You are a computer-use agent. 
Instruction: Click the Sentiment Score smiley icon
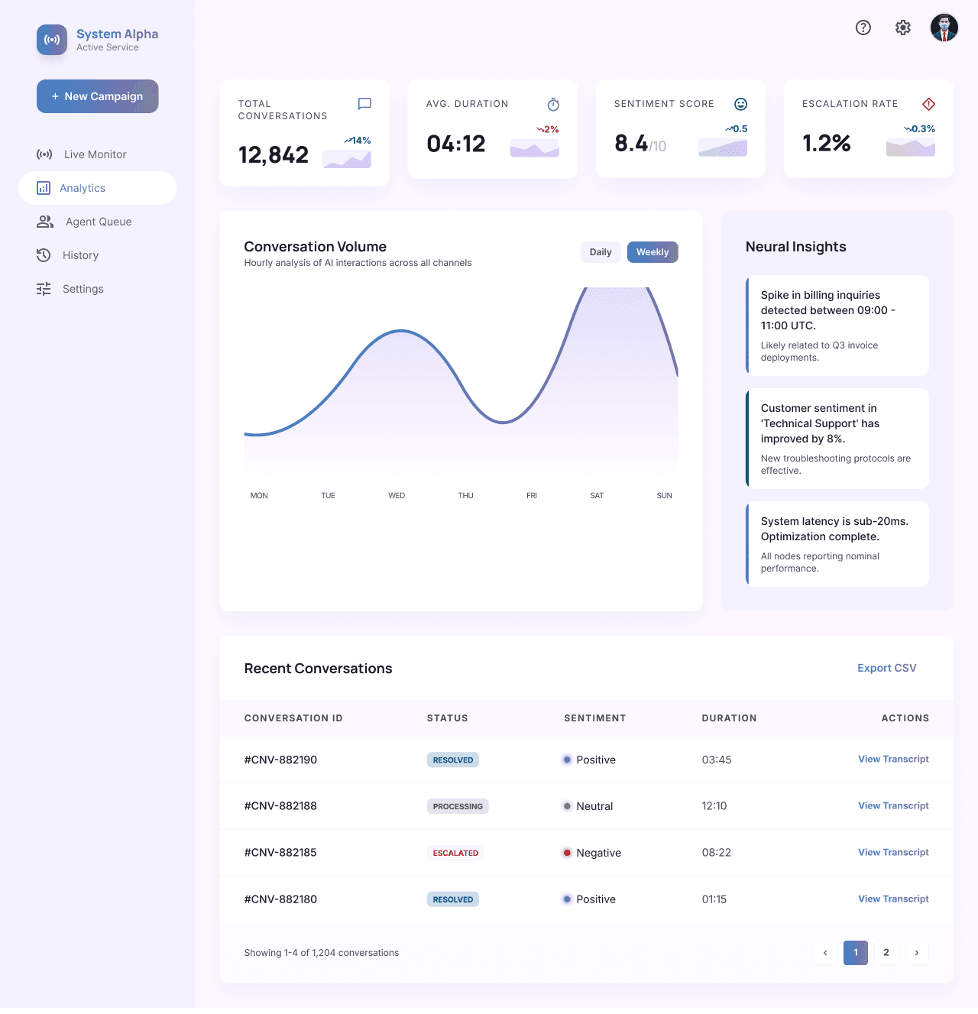pyautogui.click(x=740, y=105)
